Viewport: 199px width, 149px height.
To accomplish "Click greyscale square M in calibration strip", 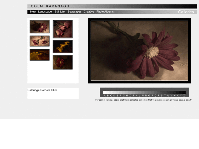I will 143,92.
